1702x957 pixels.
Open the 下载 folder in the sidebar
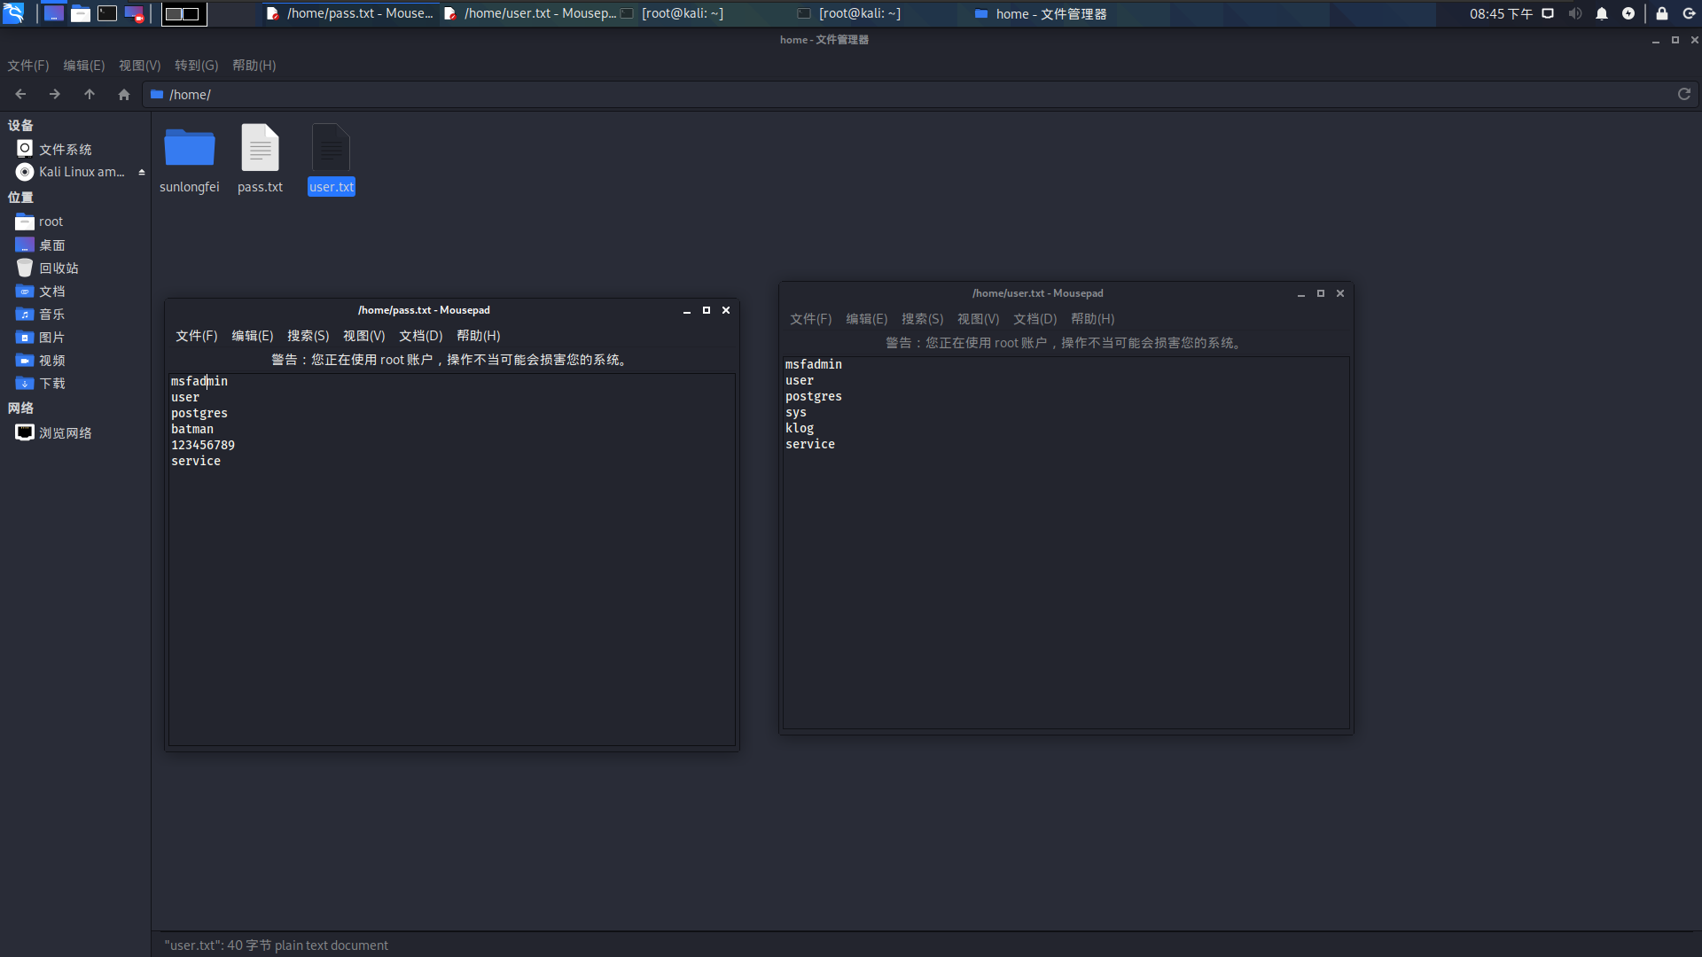coord(51,383)
